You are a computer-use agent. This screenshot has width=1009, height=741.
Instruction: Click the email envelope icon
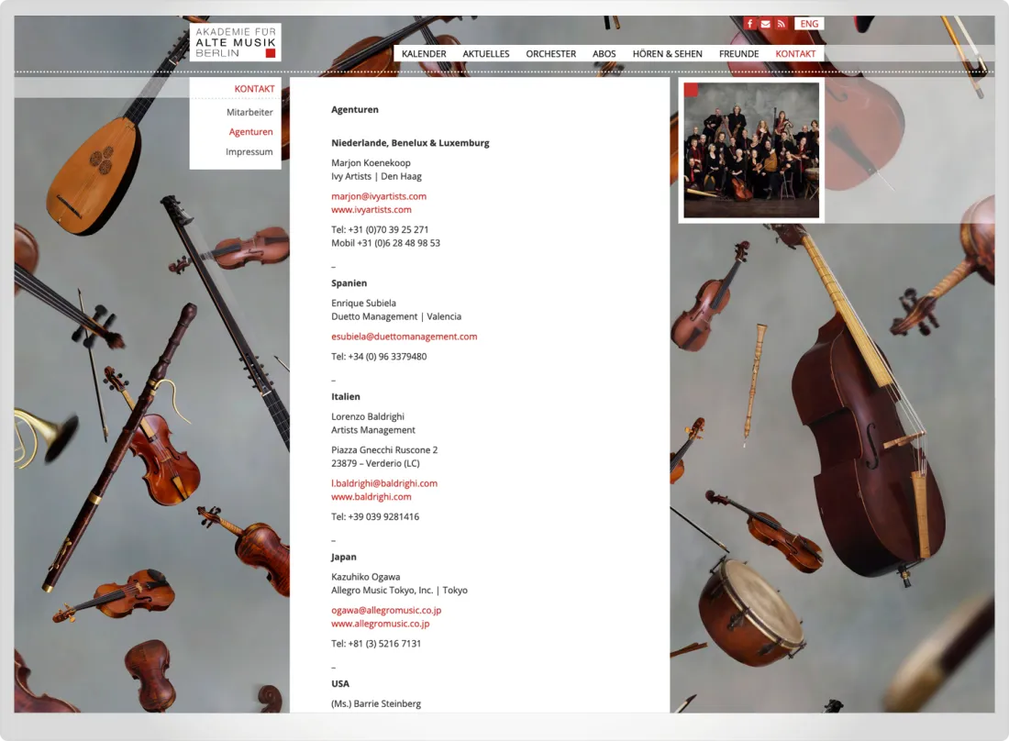click(x=765, y=24)
